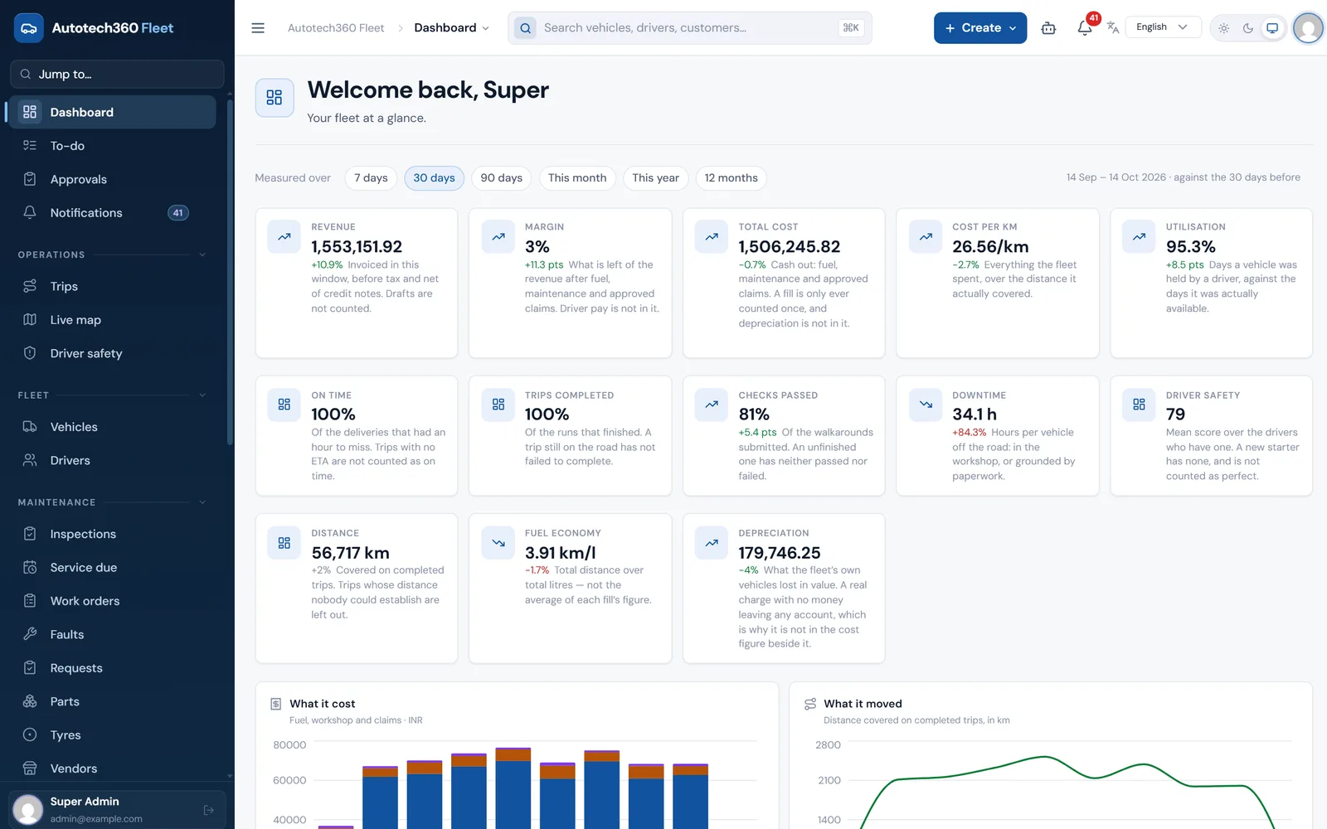Viewport: 1327px width, 829px height.
Task: Switch to light theme sun toggle
Action: tap(1224, 28)
